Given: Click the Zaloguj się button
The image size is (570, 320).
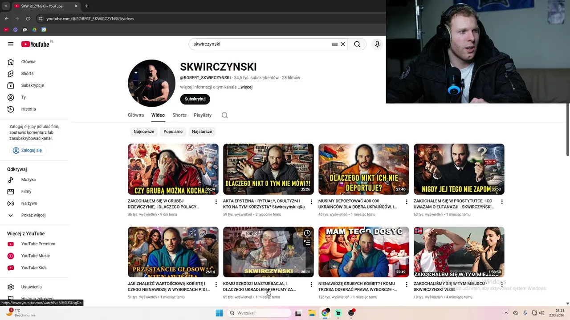Looking at the screenshot, I should [x=28, y=150].
